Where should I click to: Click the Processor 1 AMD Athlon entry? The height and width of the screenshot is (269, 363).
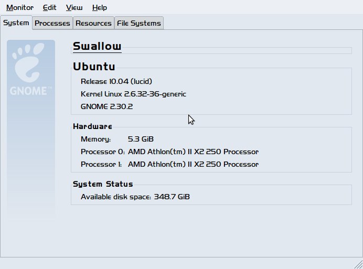169,164
